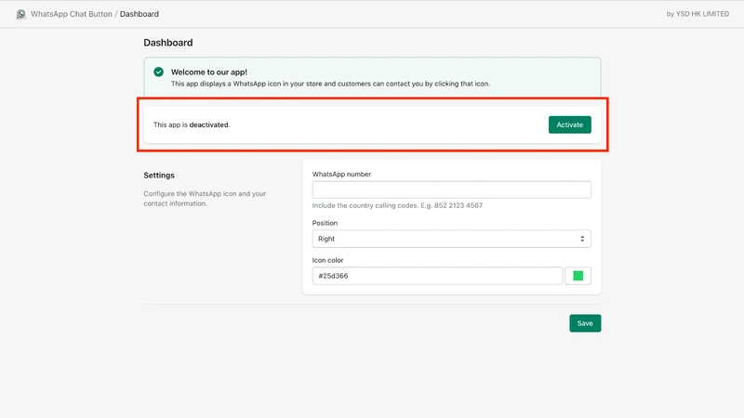Click the 'by YSD HK LIMITED' text

click(697, 14)
